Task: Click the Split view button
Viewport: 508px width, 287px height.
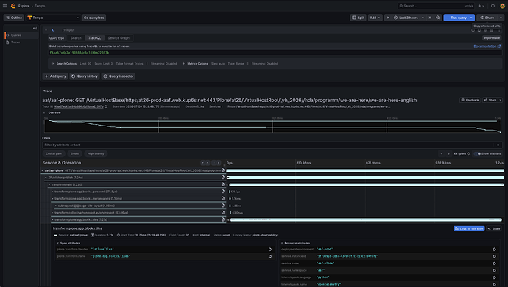Action: pyautogui.click(x=359, y=18)
